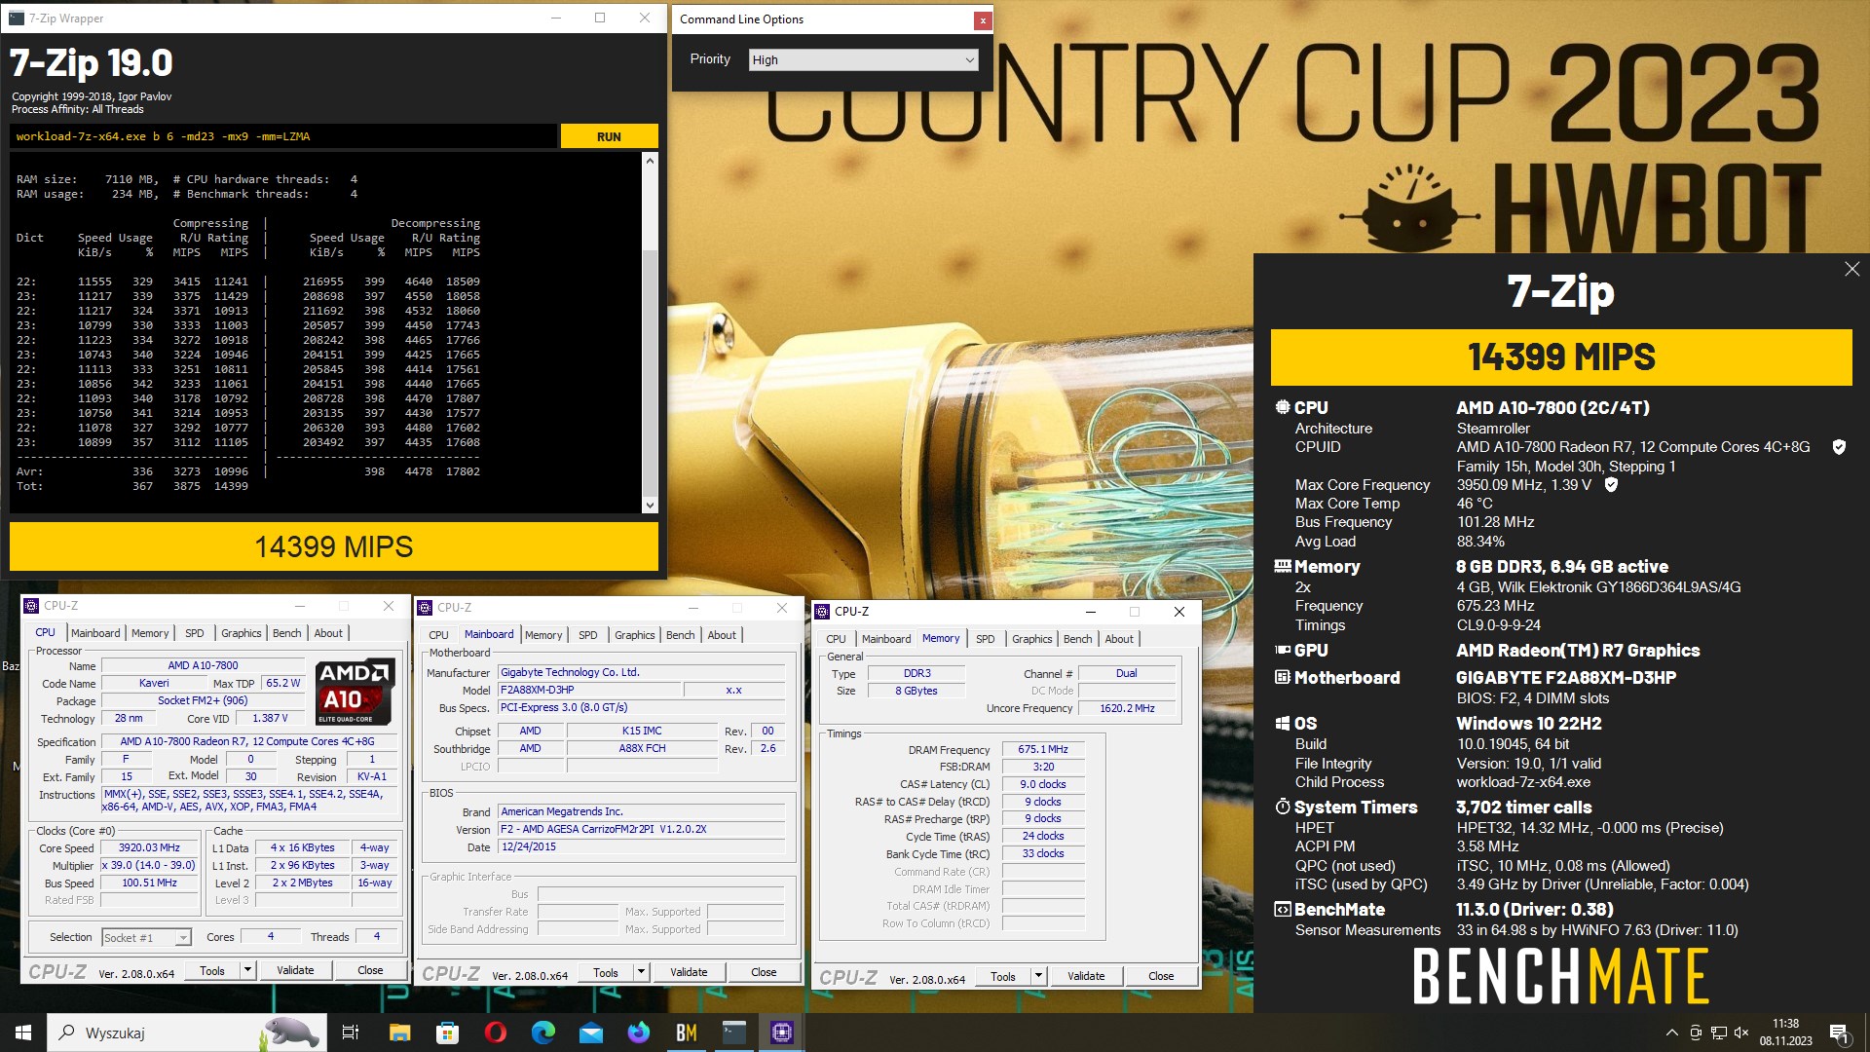Click the Motherboard section icon in BenchMate panel
Image resolution: width=1870 pixels, height=1052 pixels.
click(x=1283, y=677)
